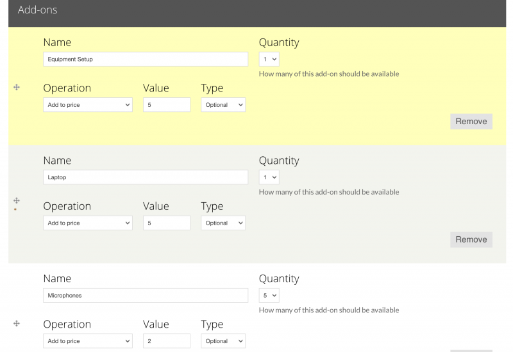The height and width of the screenshot is (352, 513).
Task: Open Operation dropdown in Microphones row
Action: 88,341
